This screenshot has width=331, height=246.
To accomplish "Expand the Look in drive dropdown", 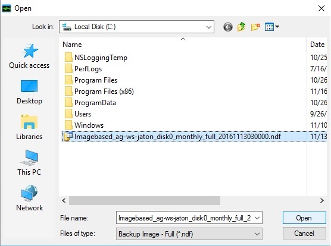I will click(136, 27).
